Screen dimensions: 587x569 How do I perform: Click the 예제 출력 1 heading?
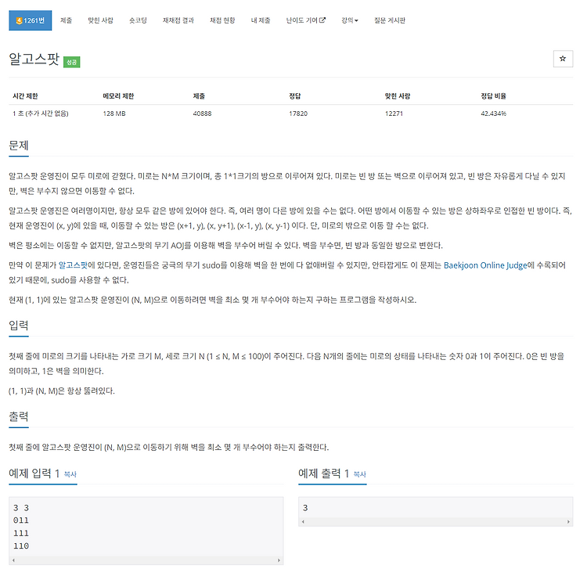click(x=324, y=474)
